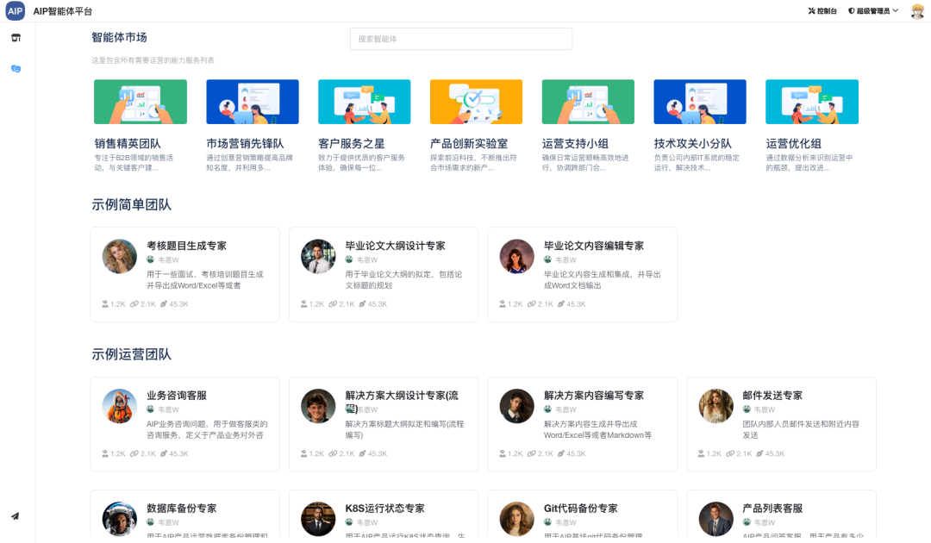Click avatar of 毕业论文内容编辑专家
The image size is (931, 543).
point(516,256)
